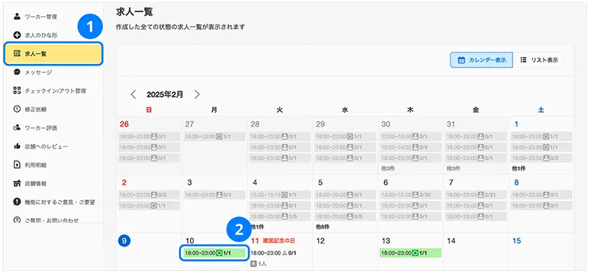Open the 18:00~23:00 job on the 3rd

[x=214, y=195]
